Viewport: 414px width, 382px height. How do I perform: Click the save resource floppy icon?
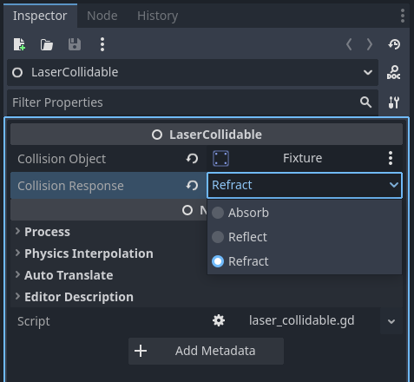75,44
